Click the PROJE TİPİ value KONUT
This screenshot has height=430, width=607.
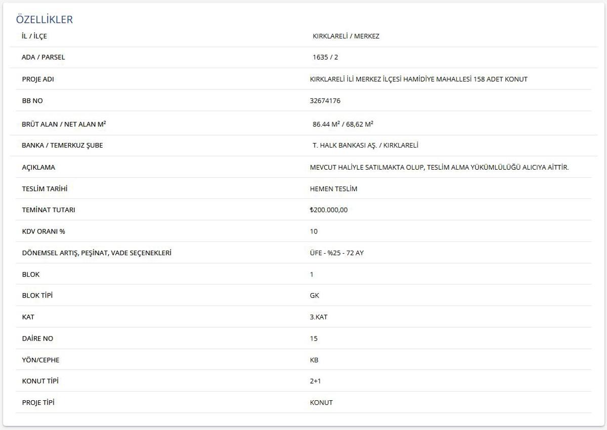pos(321,403)
